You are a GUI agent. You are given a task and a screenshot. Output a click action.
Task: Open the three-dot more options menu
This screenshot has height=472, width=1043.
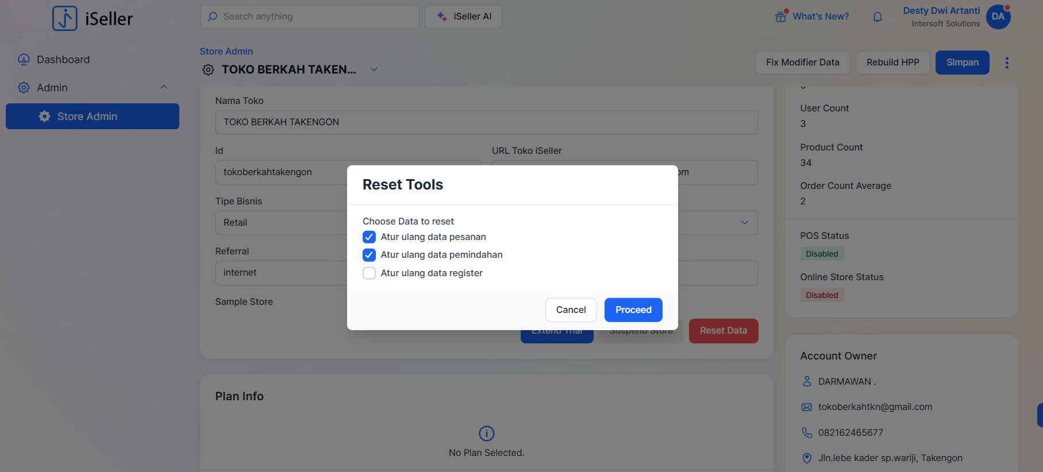[x=1007, y=63]
